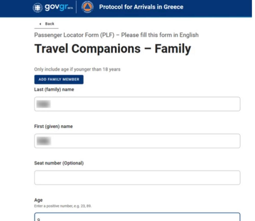The height and width of the screenshot is (221, 255).
Task: Click the 'Enter a positive number' hint text
Action: click(63, 206)
